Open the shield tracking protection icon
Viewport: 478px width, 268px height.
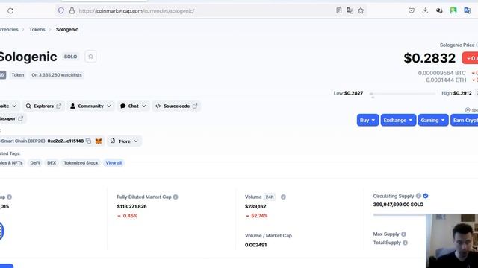tap(61, 10)
